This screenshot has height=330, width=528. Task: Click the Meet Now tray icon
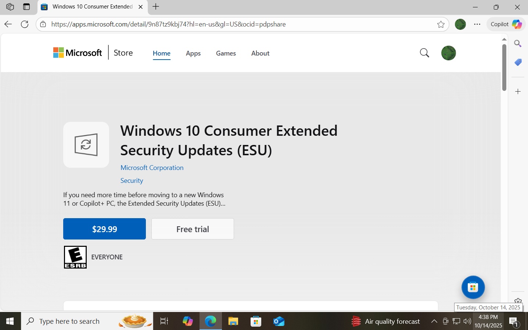point(445,321)
